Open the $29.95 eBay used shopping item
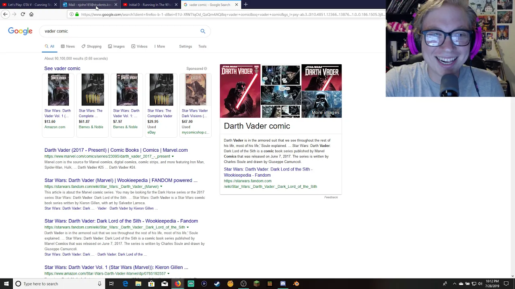Screen dimensions: 515x289 pos(161,104)
